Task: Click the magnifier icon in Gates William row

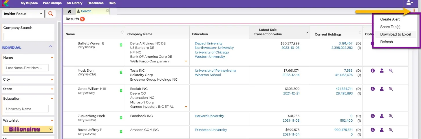Action: point(391,89)
